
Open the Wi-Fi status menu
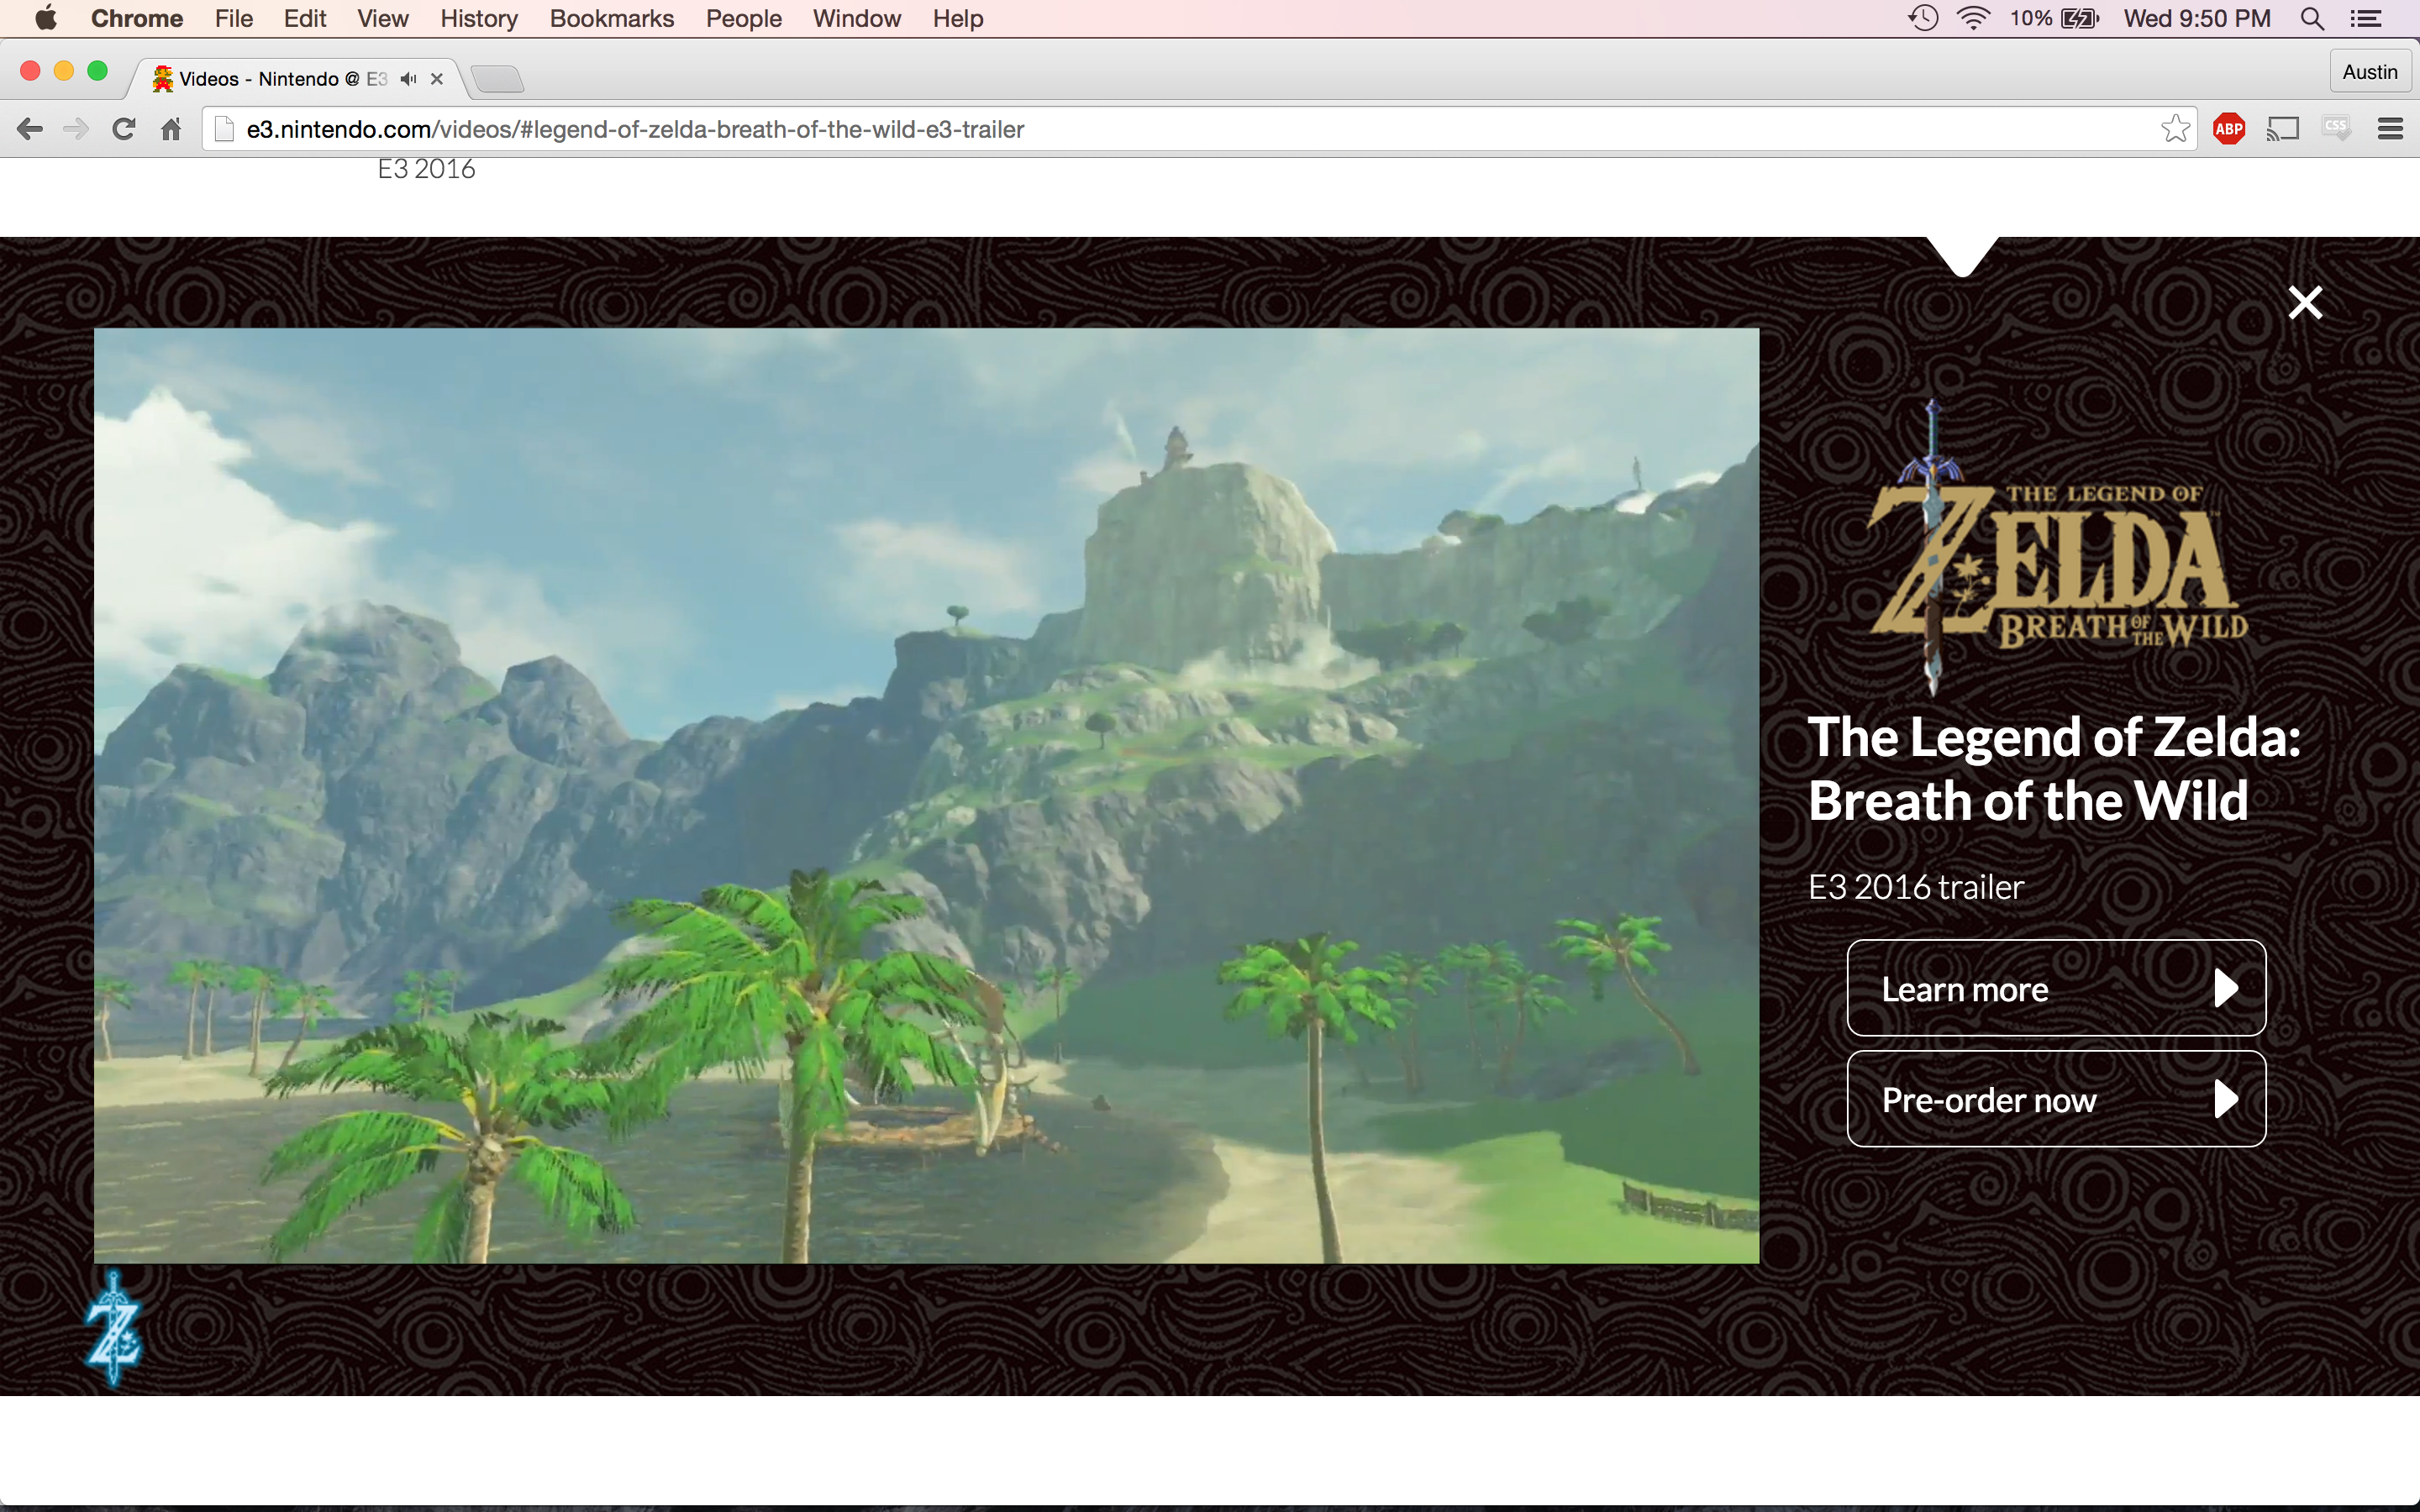pyautogui.click(x=1972, y=19)
